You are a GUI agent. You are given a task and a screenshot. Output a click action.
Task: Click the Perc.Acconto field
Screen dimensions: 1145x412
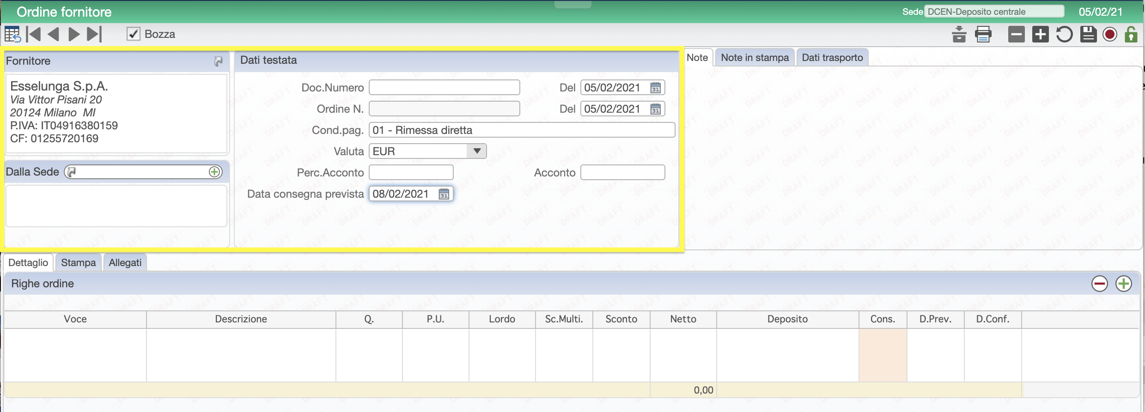coord(411,172)
